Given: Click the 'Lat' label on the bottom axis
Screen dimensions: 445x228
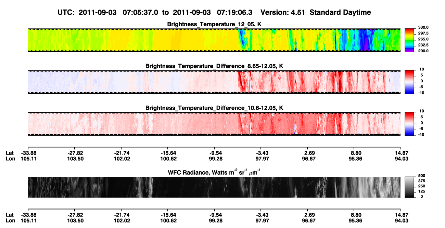Looking at the screenshot, I should [10, 215].
